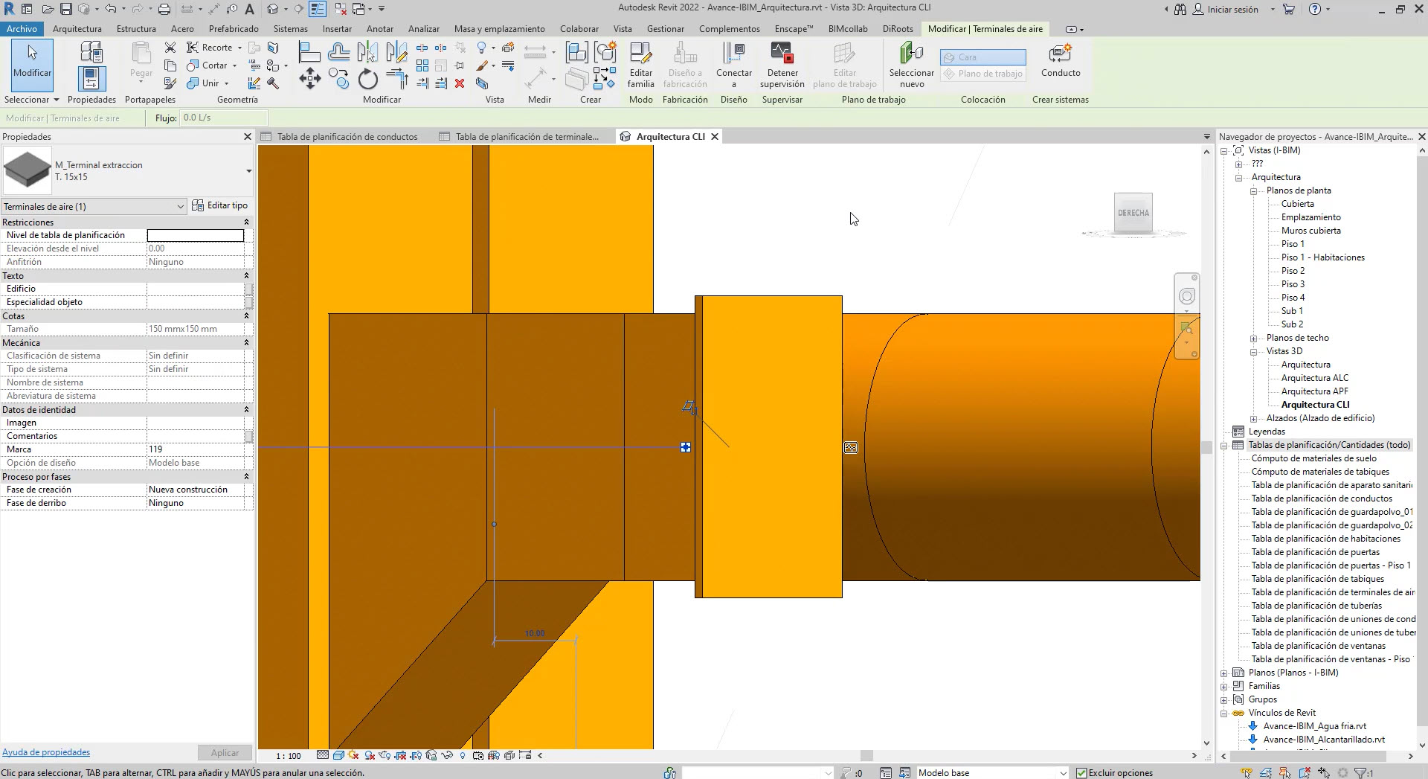This screenshot has width=1428, height=779.
Task: Toggle the Excluir opciones checkbox
Action: click(x=1081, y=773)
